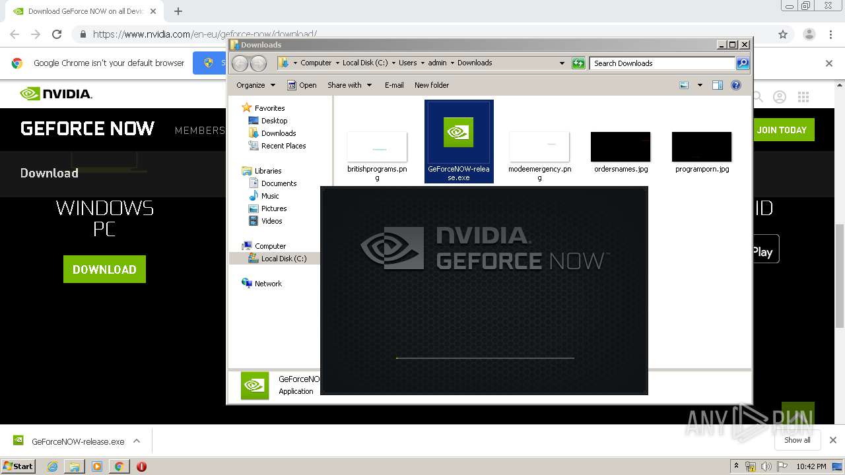Viewport: 845px width, 475px height.
Task: Click Search Downloads input field
Action: 661,63
